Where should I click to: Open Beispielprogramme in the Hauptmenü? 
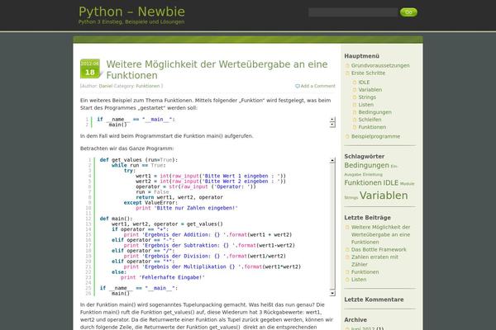pyautogui.click(x=375, y=136)
